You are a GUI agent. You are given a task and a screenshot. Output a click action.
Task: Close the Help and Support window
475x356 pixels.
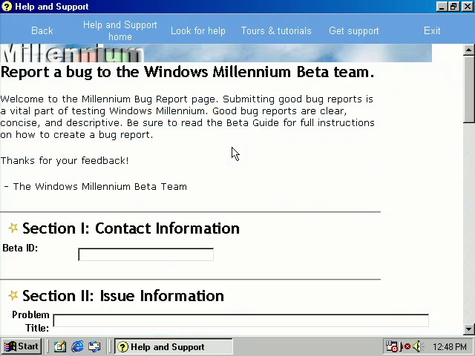(468, 7)
